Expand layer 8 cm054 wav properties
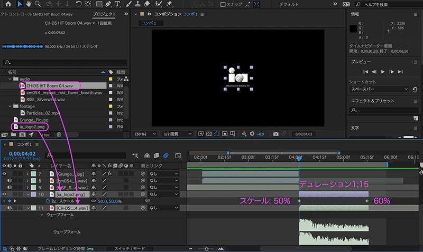The height and width of the screenshot is (252, 423). pos(27,180)
